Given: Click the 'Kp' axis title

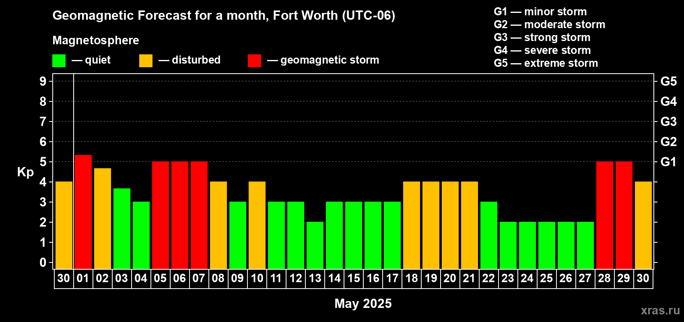Looking at the screenshot, I should pyautogui.click(x=25, y=172).
